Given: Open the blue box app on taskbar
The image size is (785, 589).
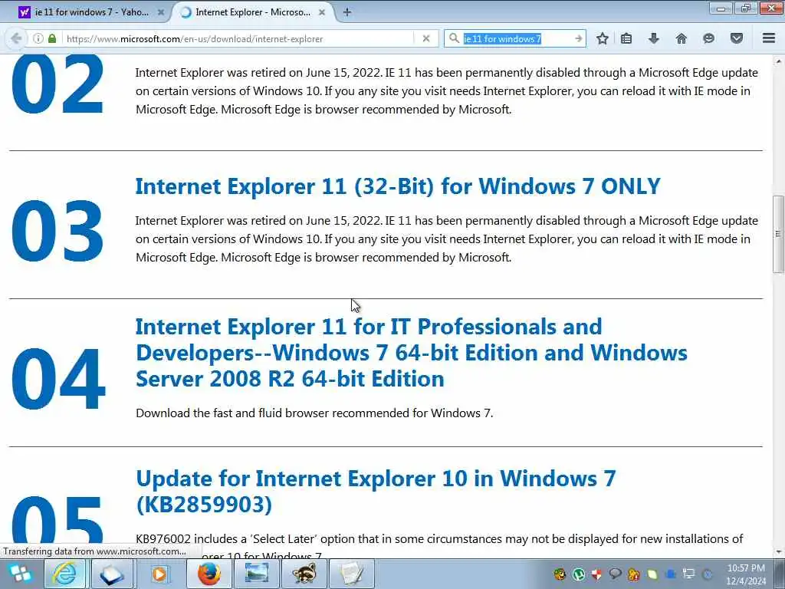Looking at the screenshot, I should pos(112,574).
